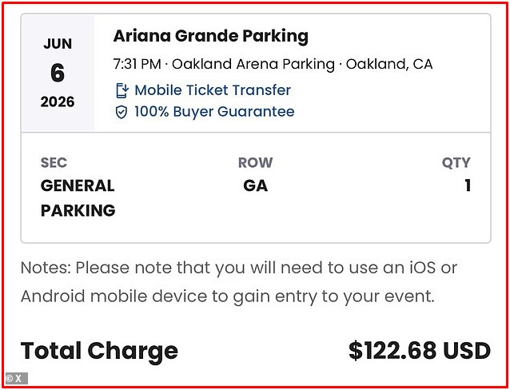Click the © X copyright badge
Image resolution: width=510 pixels, height=390 pixels.
click(16, 379)
